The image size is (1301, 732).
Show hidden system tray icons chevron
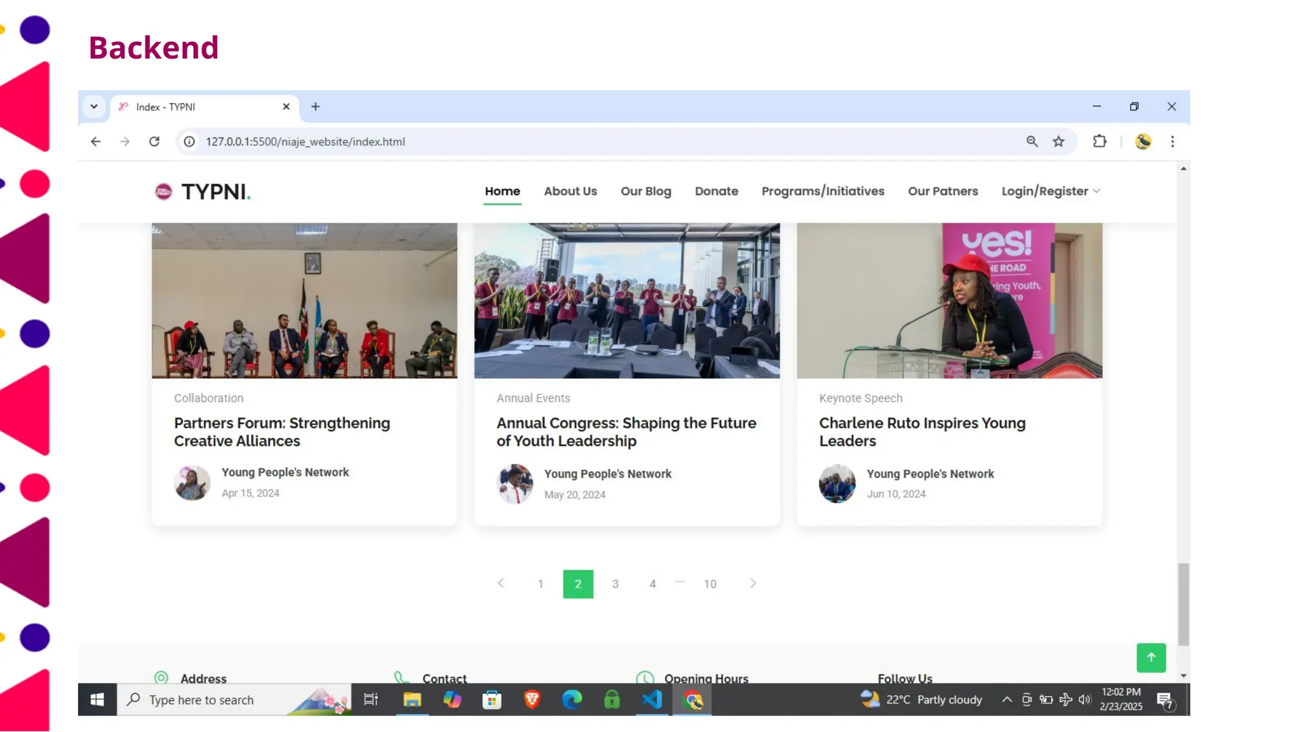coord(1007,700)
